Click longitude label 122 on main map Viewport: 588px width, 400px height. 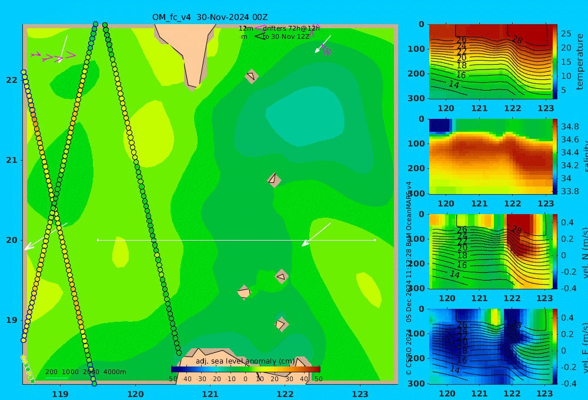point(285,394)
